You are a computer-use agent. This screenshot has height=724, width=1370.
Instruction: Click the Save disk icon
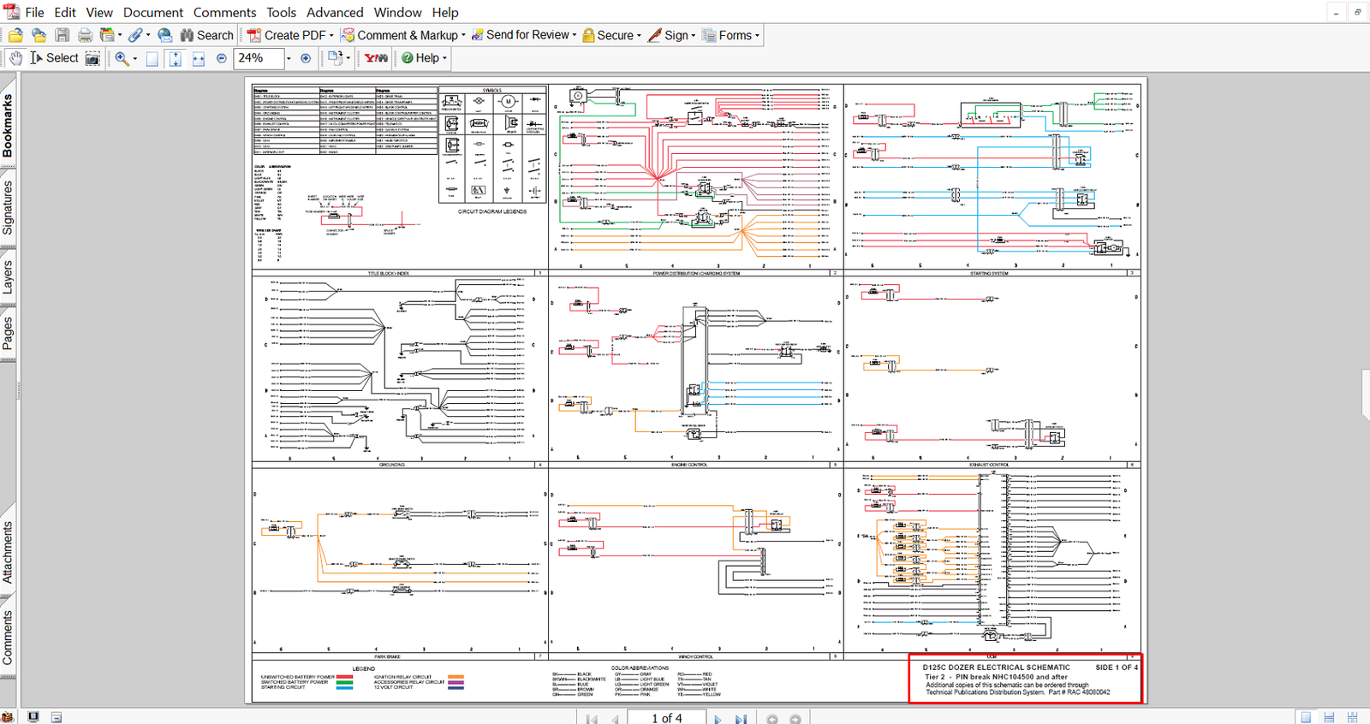(x=63, y=35)
